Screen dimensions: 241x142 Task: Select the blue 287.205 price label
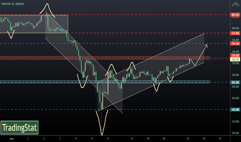pos(235,82)
